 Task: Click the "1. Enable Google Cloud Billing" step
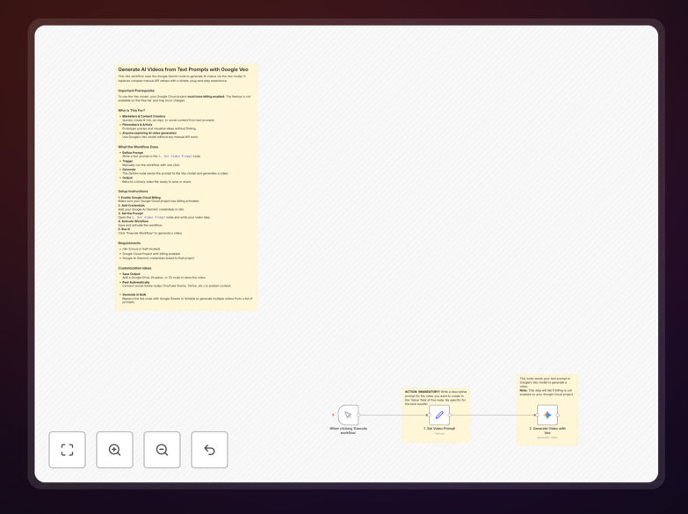[140, 198]
